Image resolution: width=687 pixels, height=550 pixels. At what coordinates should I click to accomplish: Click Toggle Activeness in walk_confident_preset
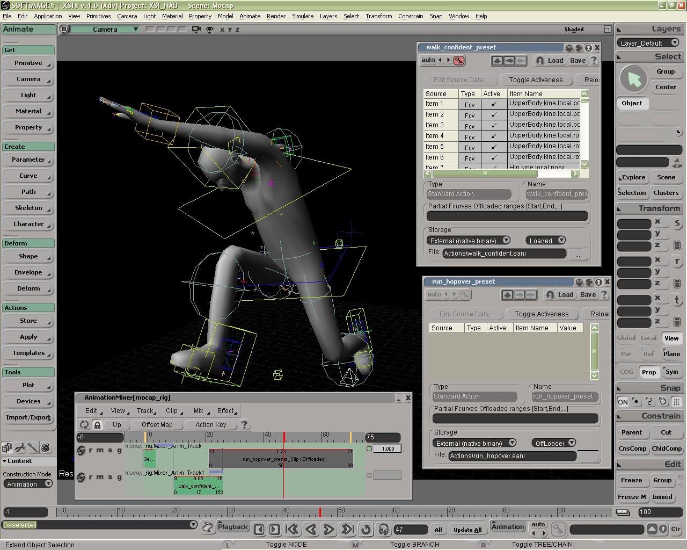536,80
